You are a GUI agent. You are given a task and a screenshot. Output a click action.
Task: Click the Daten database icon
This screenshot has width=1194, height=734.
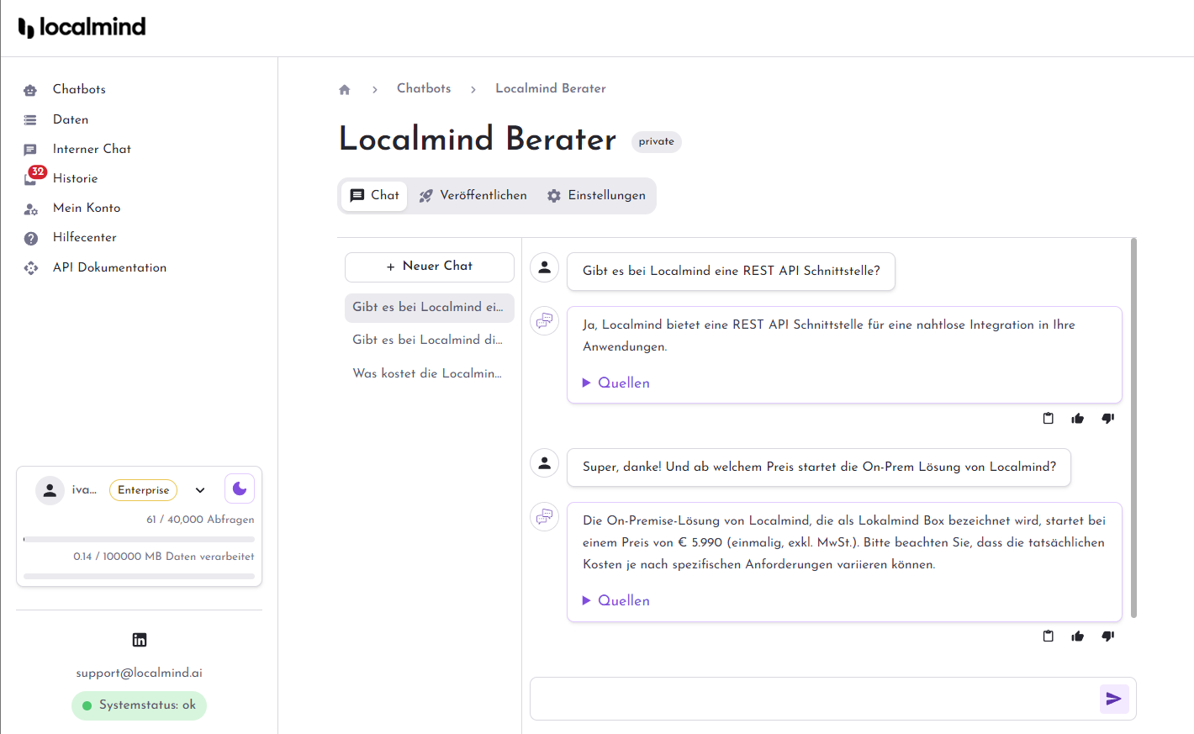pyautogui.click(x=30, y=120)
